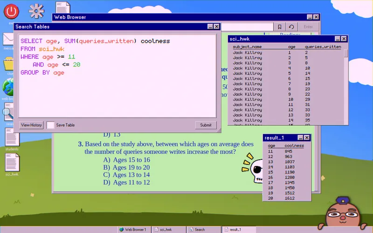Close the result_1 window

coord(307,137)
